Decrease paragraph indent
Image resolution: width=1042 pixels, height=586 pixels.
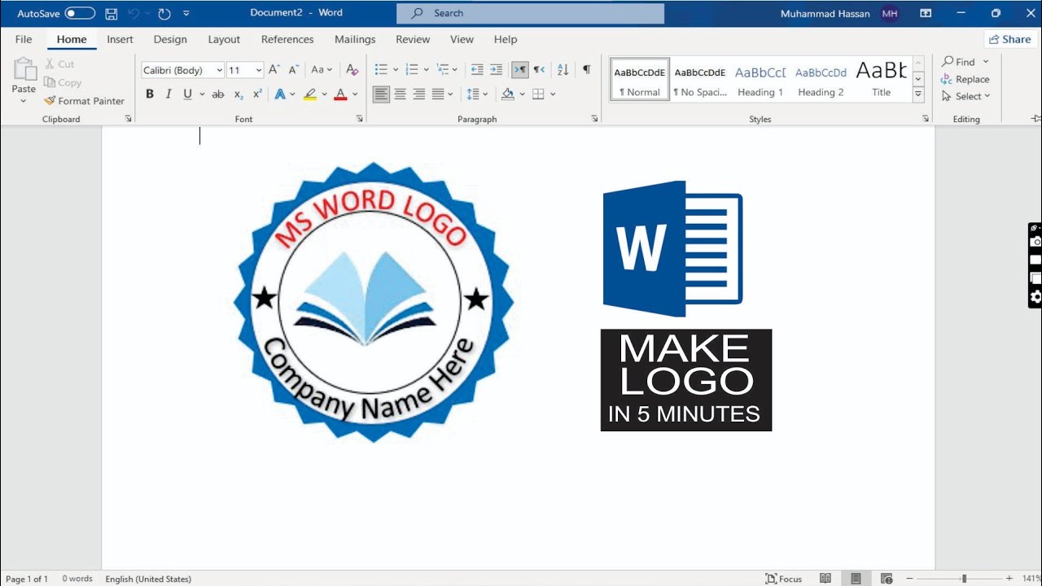pyautogui.click(x=477, y=70)
